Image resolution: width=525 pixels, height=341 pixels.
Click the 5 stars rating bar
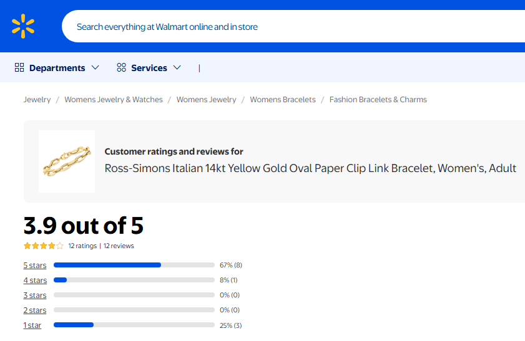[134, 265]
